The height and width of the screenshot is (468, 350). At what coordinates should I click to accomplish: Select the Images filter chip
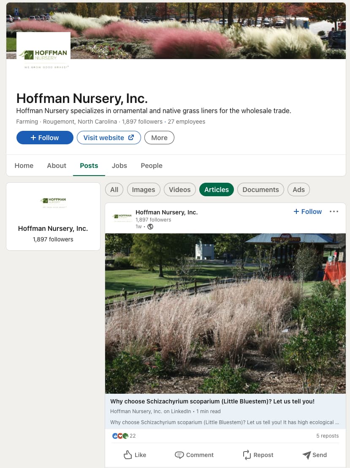[144, 189]
